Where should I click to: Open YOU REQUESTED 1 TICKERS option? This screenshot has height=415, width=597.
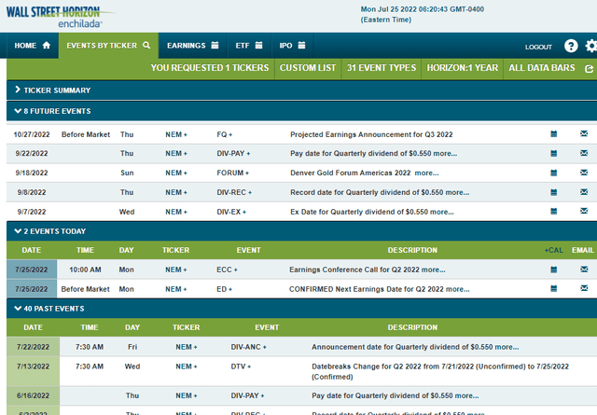click(x=209, y=68)
